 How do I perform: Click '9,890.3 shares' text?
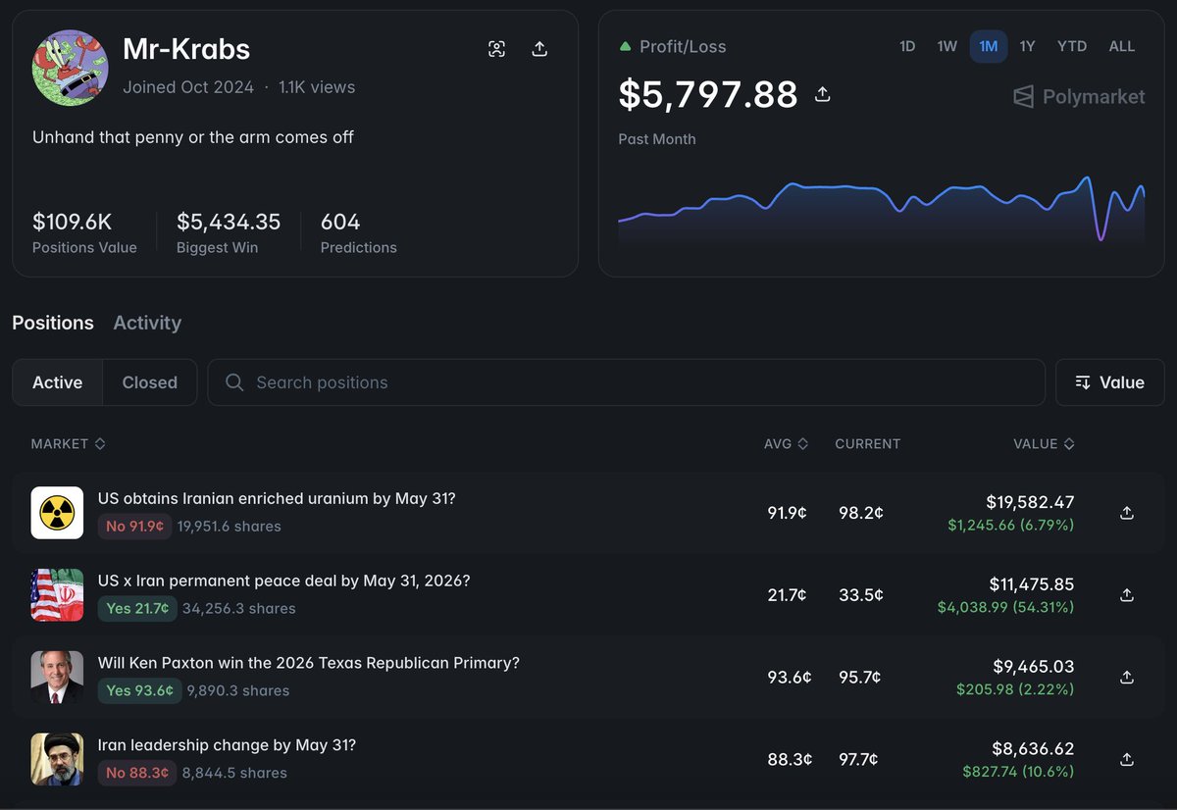point(238,691)
